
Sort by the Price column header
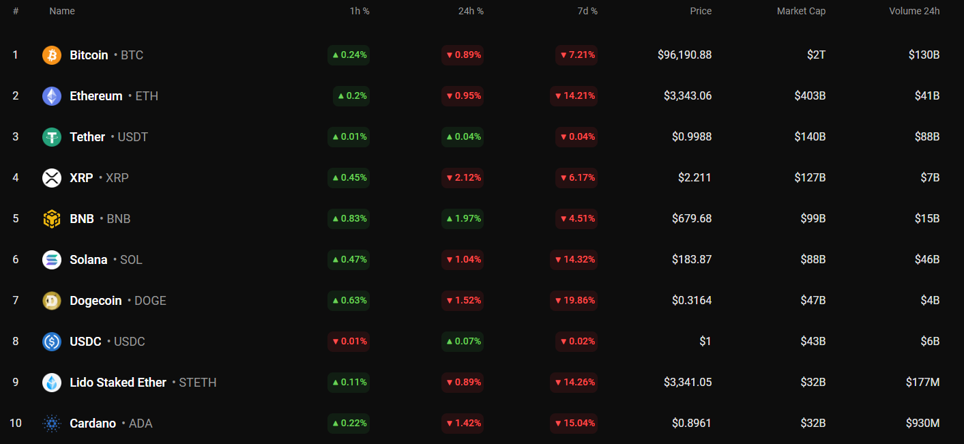[x=701, y=11]
